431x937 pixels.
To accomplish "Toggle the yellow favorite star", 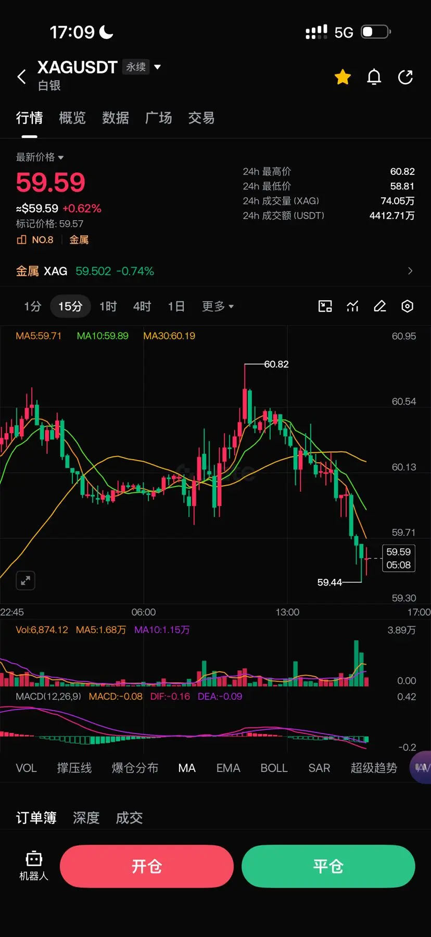I will click(343, 77).
